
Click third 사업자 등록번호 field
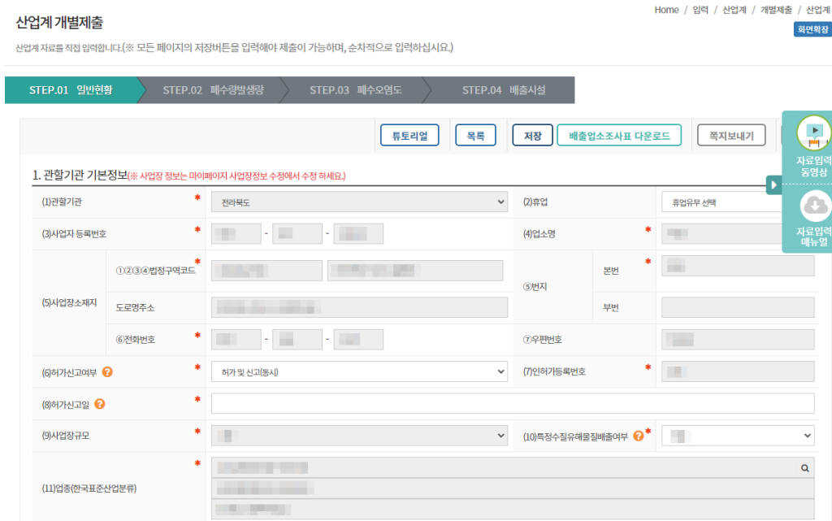(358, 234)
